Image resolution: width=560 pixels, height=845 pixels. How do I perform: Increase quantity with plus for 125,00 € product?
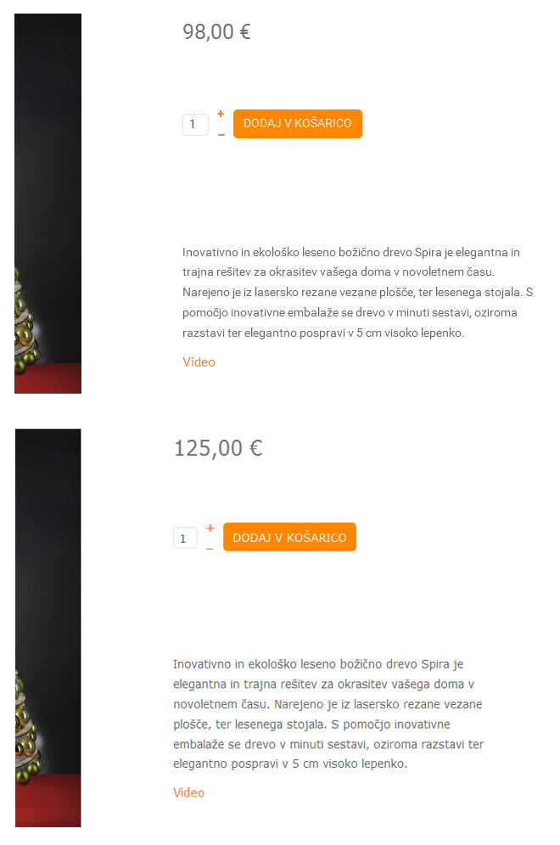(x=210, y=528)
